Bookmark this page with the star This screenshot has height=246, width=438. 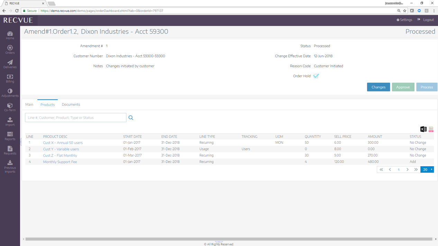tap(404, 11)
